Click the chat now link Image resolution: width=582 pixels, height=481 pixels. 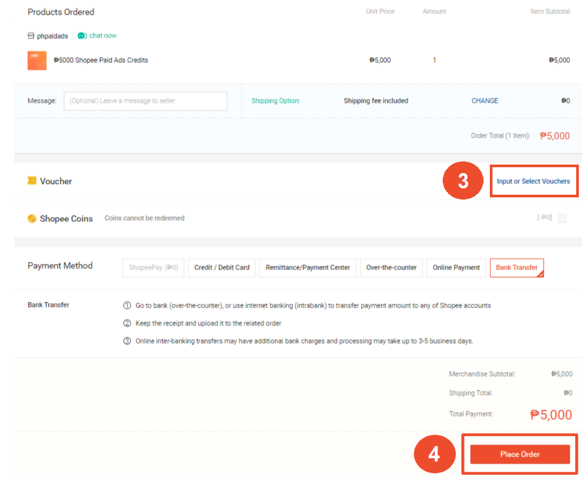[103, 36]
